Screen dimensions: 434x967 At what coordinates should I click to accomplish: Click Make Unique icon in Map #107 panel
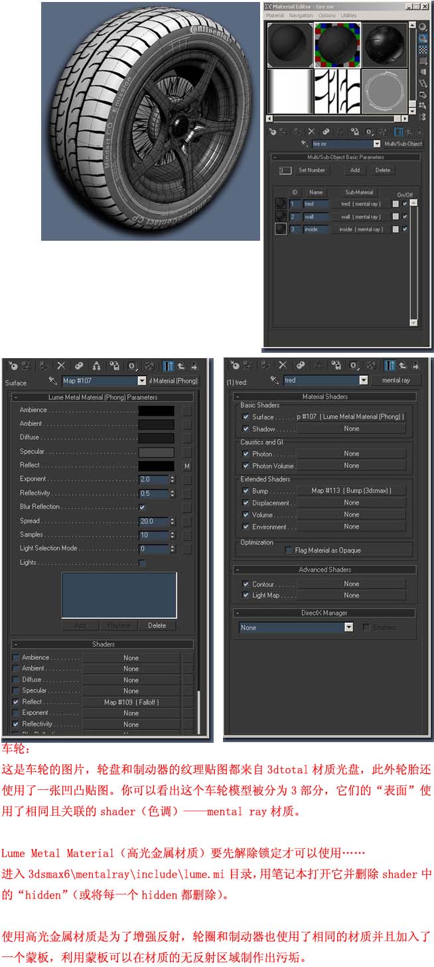click(97, 365)
